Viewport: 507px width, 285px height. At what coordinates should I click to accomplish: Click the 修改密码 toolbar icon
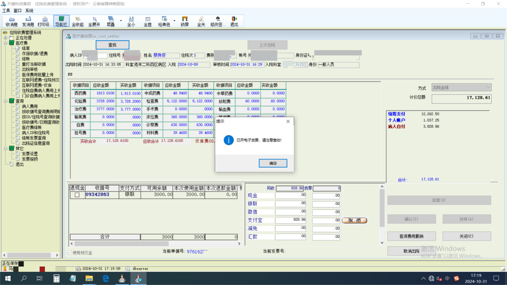tap(217, 21)
